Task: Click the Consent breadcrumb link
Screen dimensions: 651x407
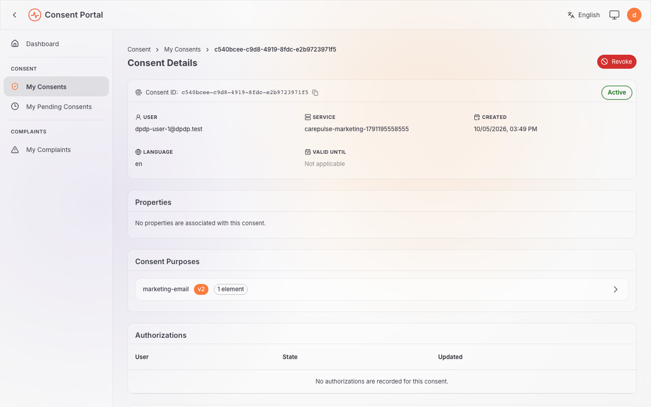Action: tap(139, 49)
